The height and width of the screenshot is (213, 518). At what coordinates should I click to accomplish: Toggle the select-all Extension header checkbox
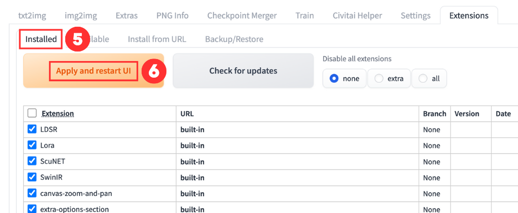tap(32, 114)
